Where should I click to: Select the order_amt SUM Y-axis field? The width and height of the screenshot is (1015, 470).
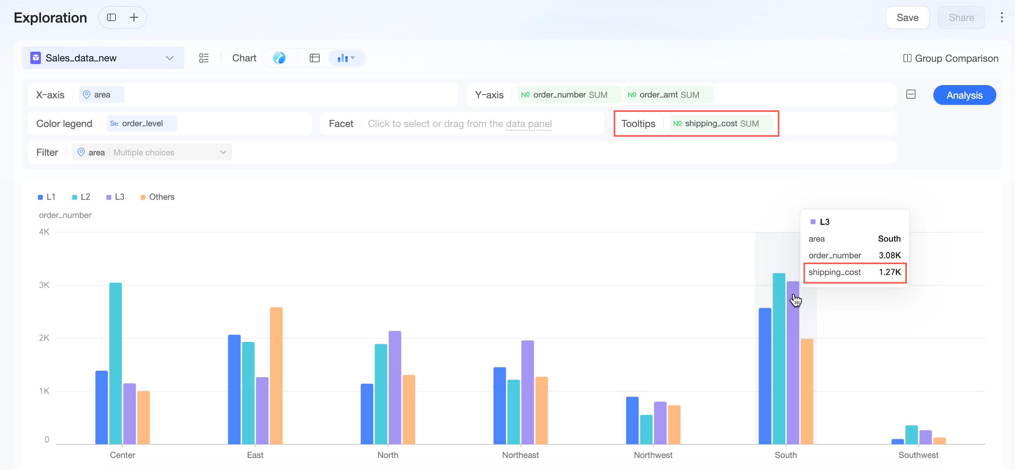click(x=668, y=95)
